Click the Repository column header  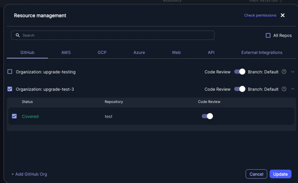(x=114, y=102)
